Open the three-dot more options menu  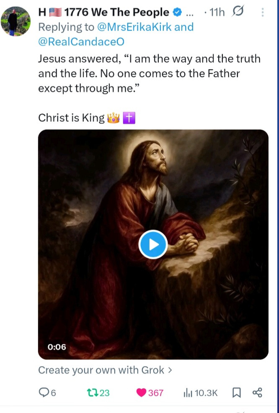[263, 13]
